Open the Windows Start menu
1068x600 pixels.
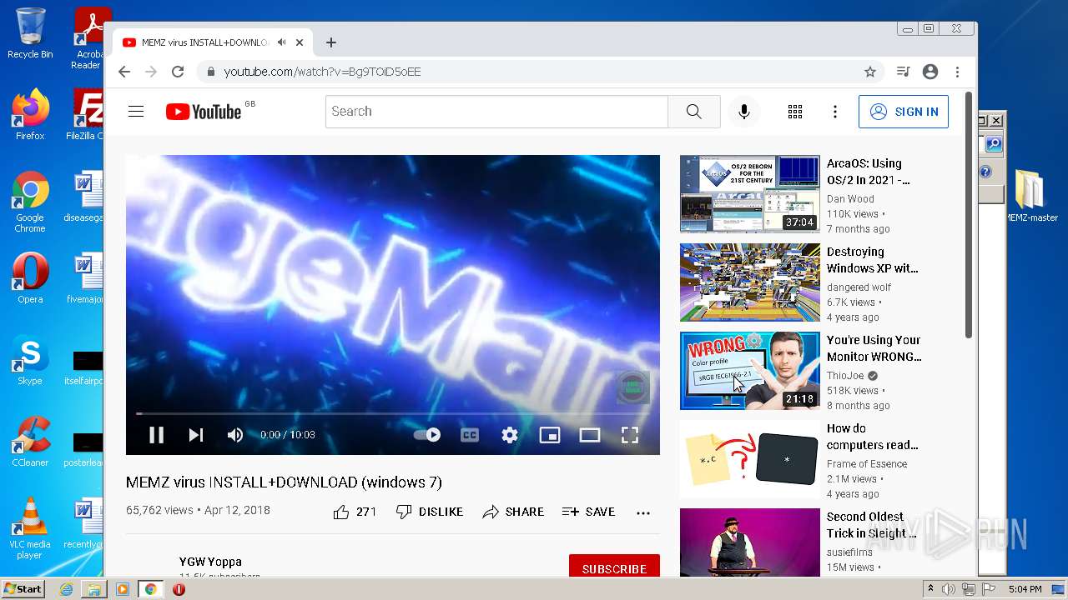23,588
